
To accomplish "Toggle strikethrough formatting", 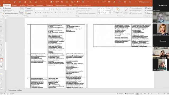I will pos(45,12).
